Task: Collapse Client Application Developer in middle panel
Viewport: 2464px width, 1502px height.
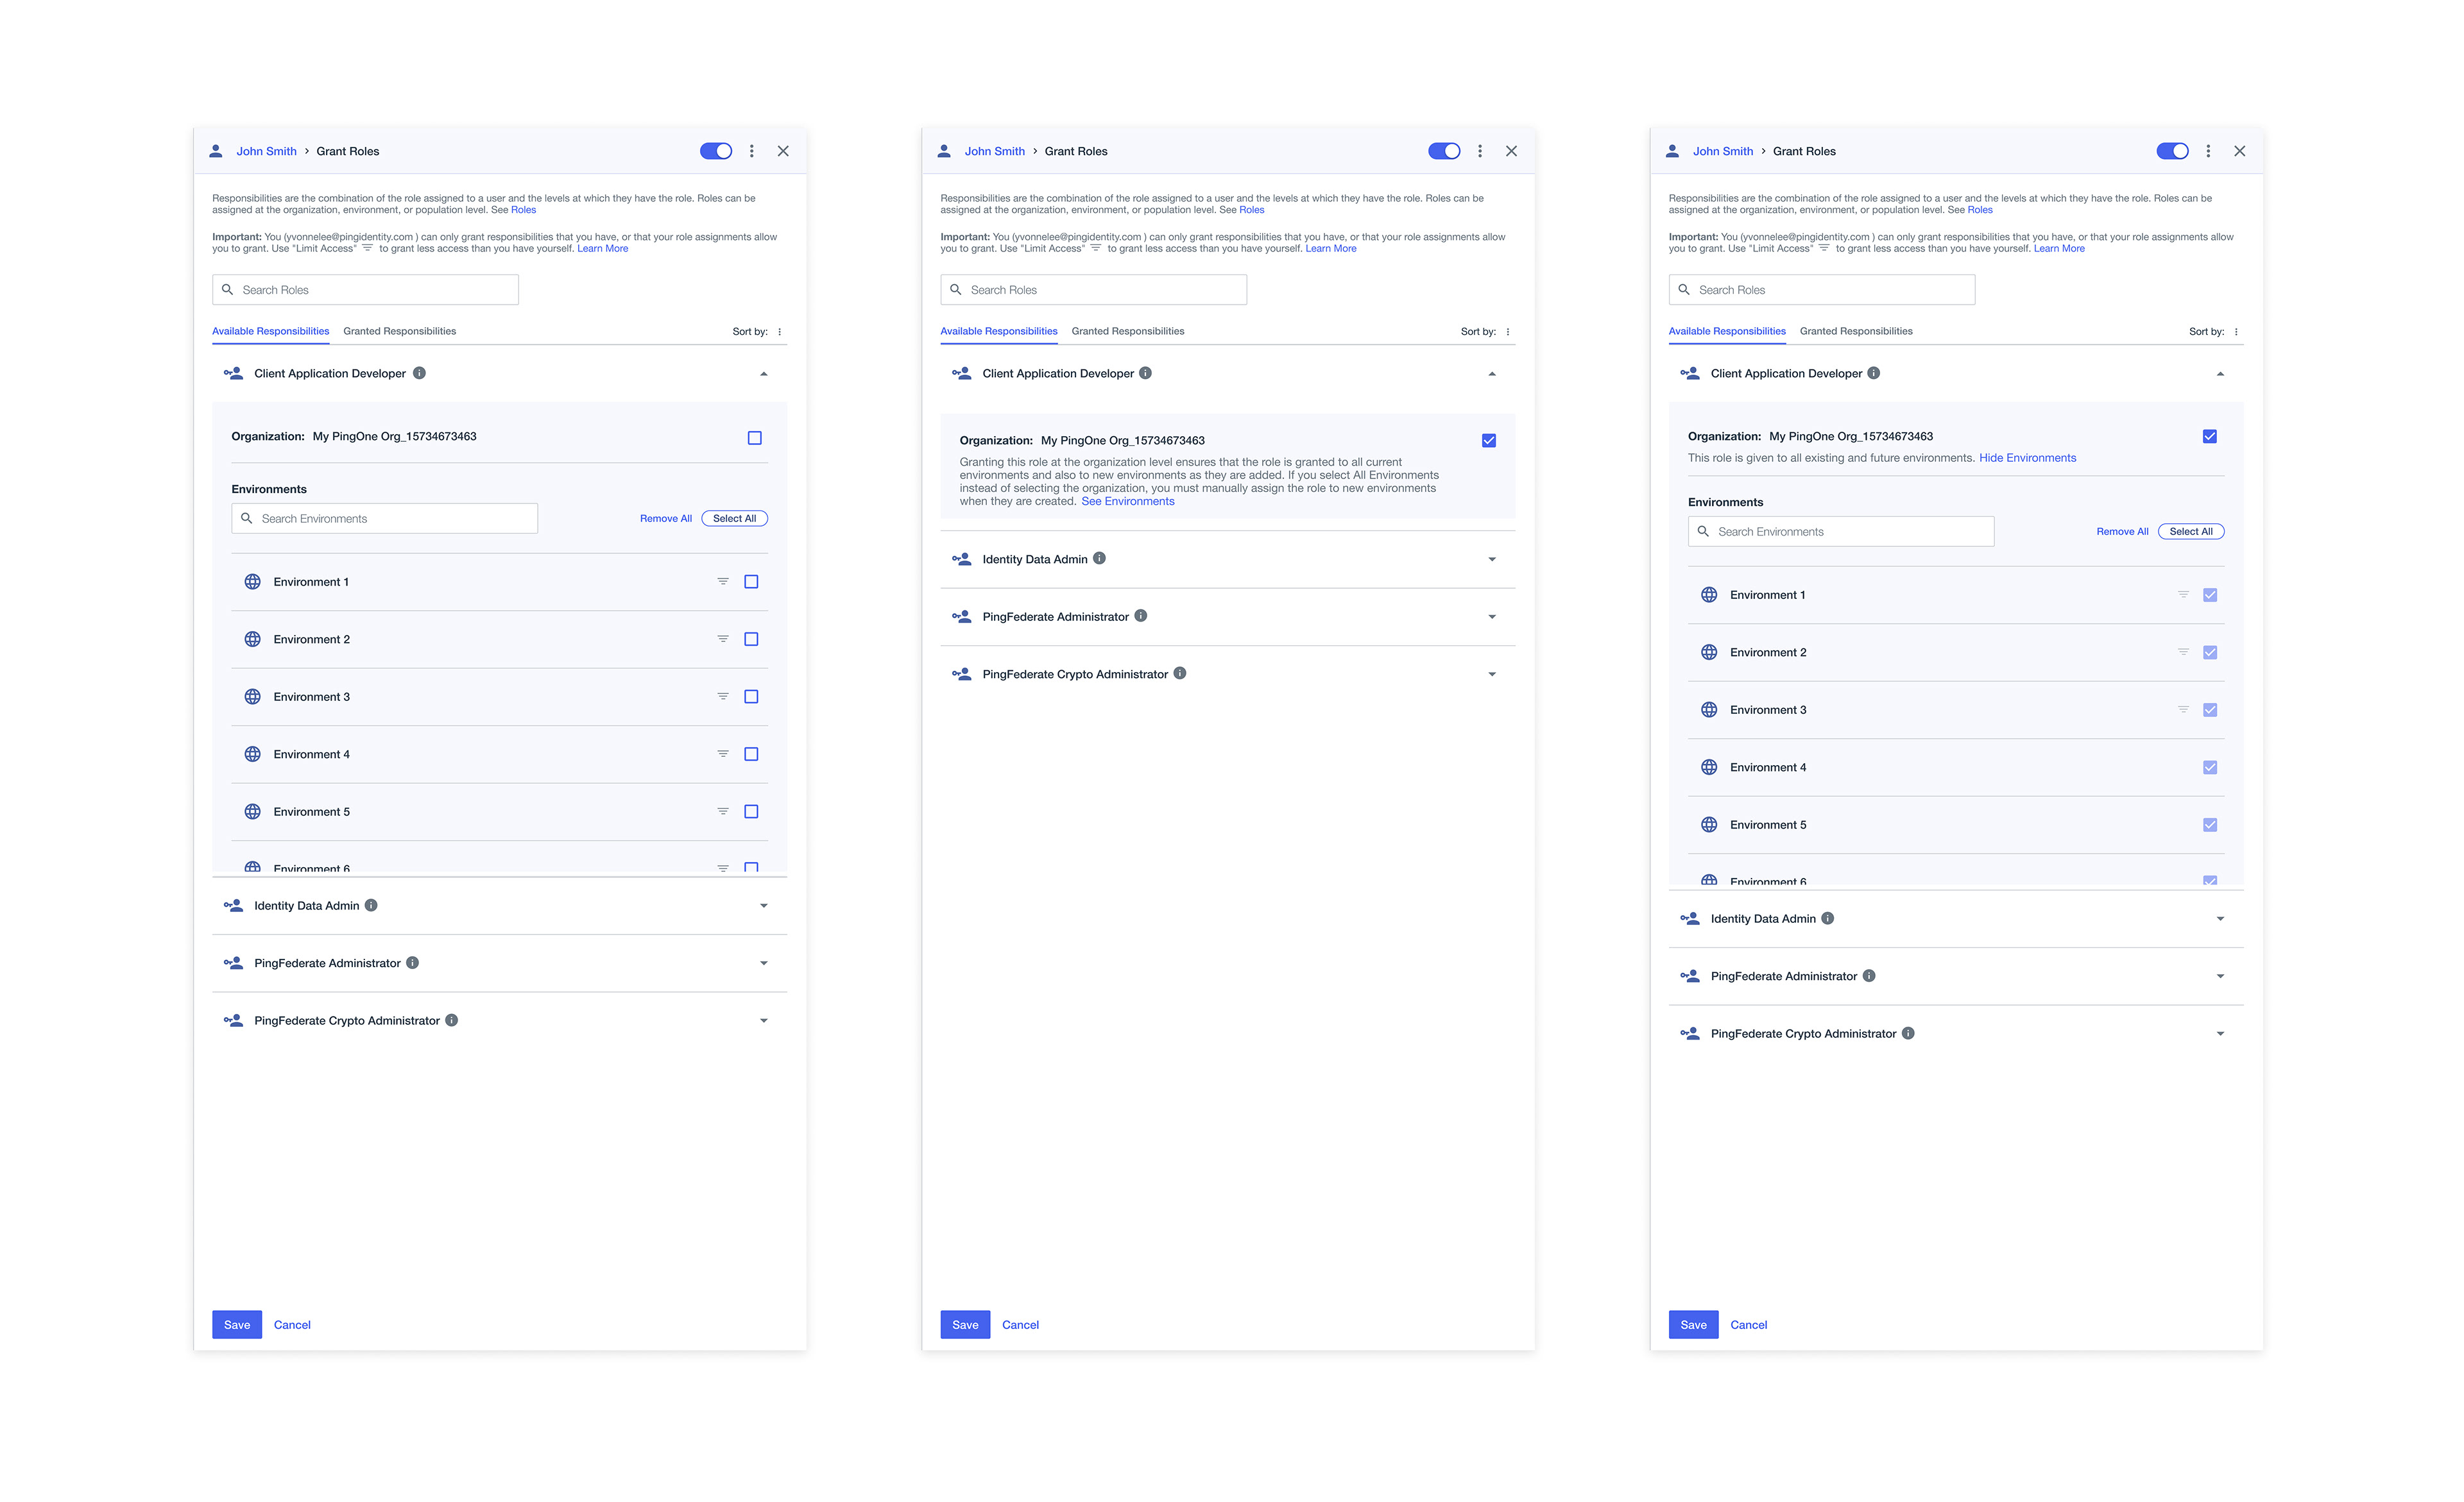Action: 1492,374
